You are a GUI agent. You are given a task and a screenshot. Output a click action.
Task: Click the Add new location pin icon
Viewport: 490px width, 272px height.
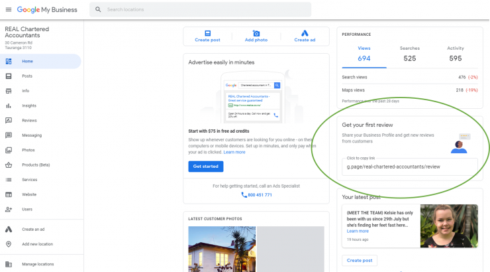[x=9, y=244]
